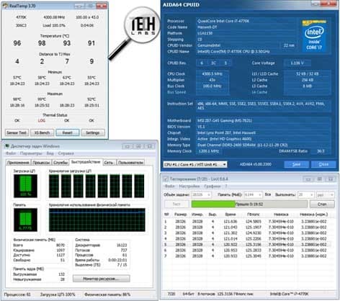Viewport: 340px width, 301px height.
Task: Open the Справка menu in Task Manager
Action: [66, 153]
